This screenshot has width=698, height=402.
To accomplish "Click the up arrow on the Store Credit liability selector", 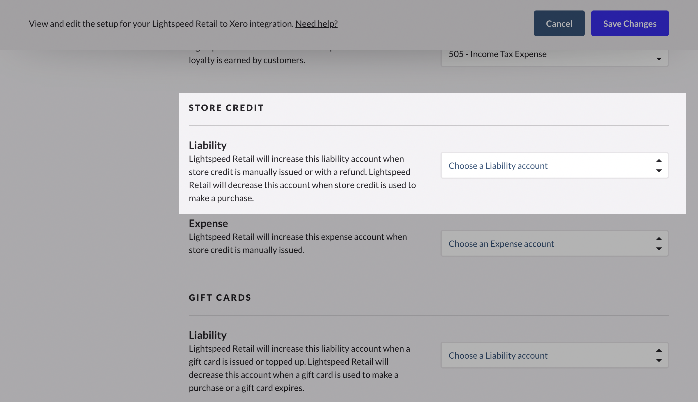I will 659,160.
